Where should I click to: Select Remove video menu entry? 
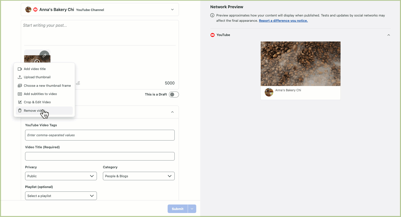(x=44, y=110)
